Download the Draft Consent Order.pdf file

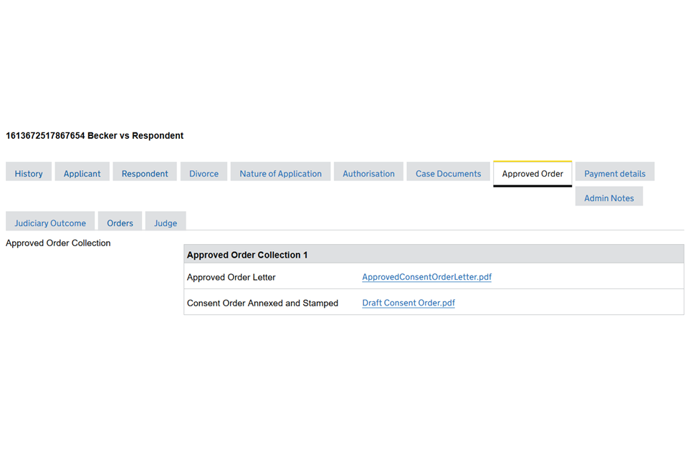tap(408, 303)
